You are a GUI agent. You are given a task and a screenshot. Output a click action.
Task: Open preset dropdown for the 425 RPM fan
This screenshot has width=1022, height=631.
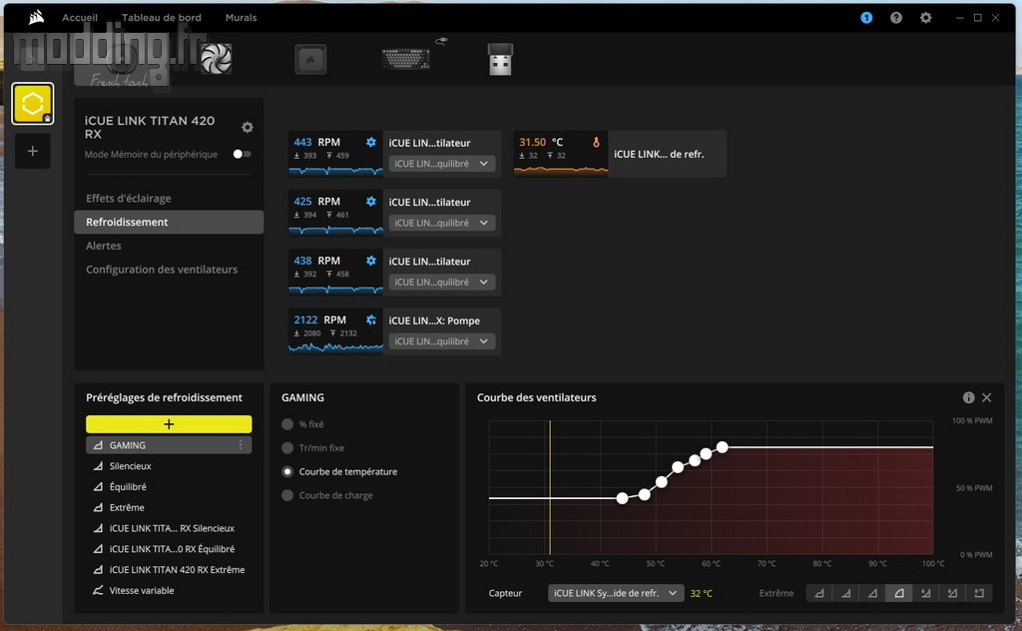click(x=442, y=223)
